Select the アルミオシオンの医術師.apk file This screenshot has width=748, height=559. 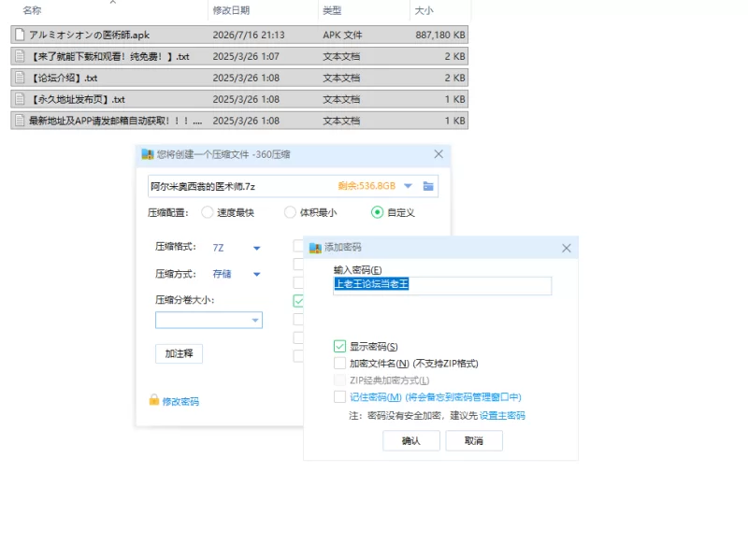click(239, 35)
